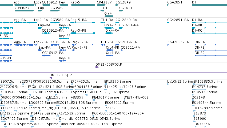Screen dimensions: 227x128
Task: Select protein egg-PA
Action: pyautogui.click(x=20, y=42)
